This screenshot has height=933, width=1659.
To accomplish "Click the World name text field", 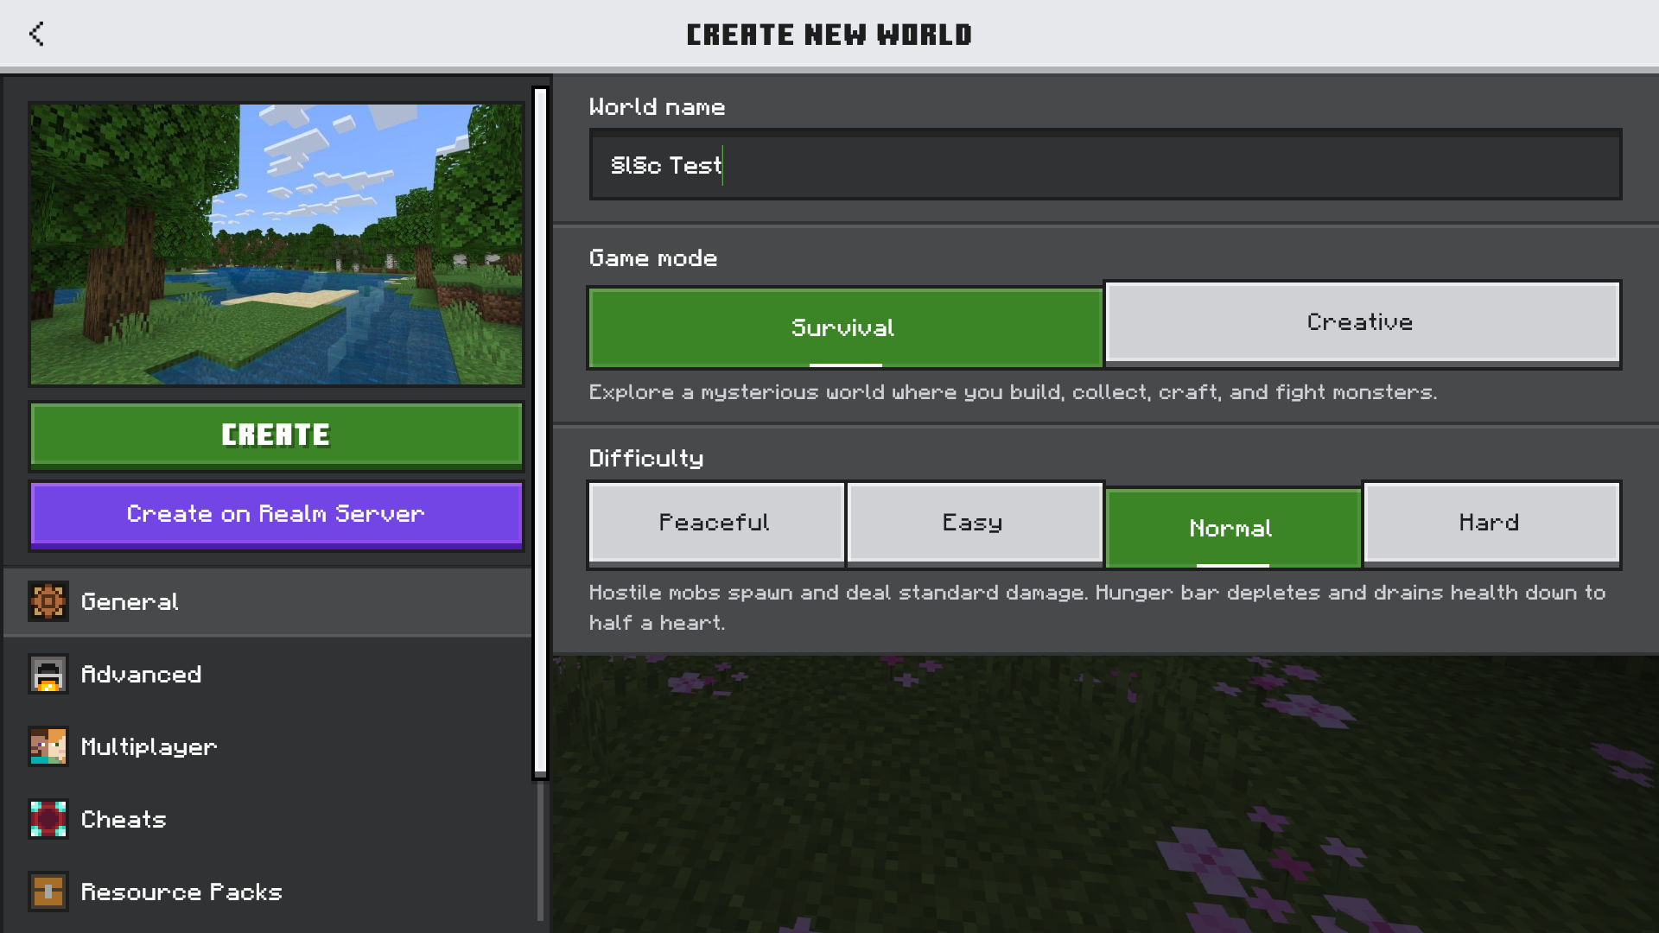I will click(x=1104, y=165).
